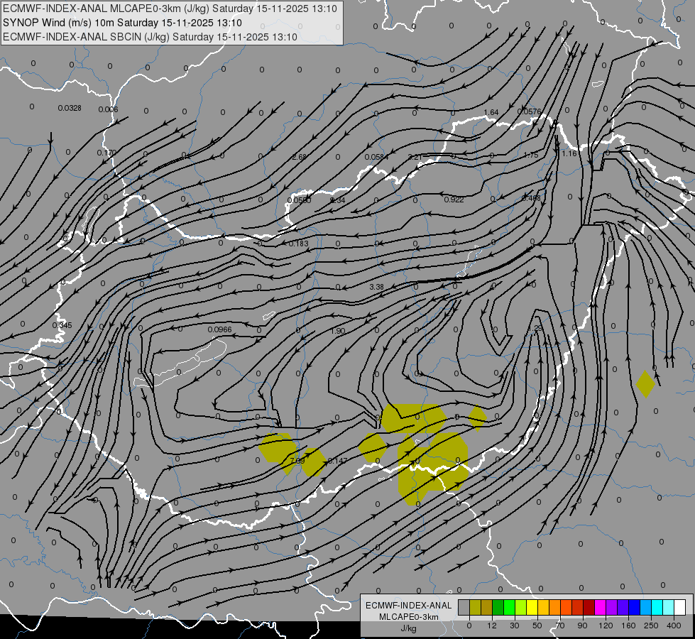695x639 pixels.
Task: Click the legend scale label 90
Action: point(583,626)
